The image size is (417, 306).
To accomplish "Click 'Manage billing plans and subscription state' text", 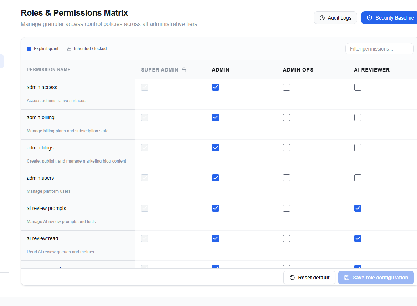I will click(68, 131).
